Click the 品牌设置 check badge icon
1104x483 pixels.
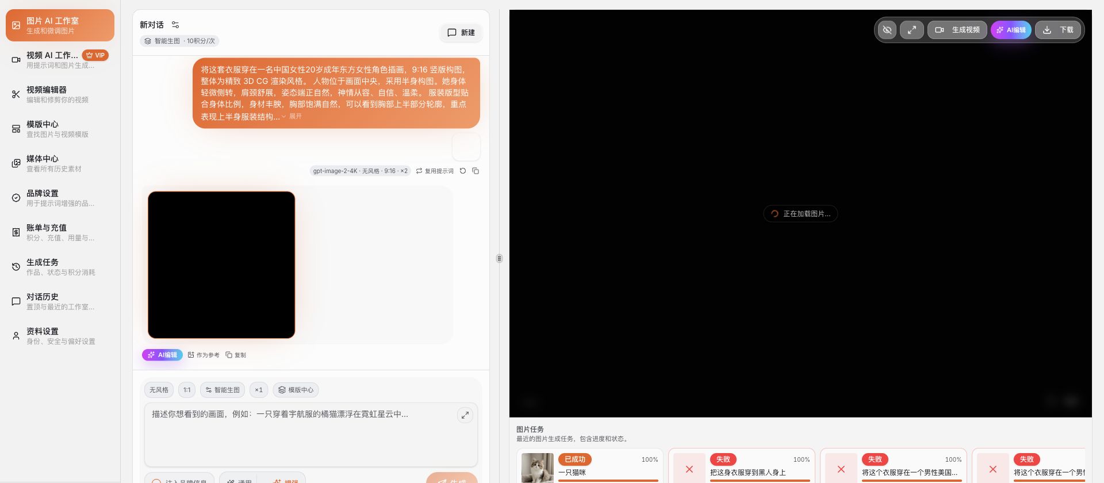point(16,198)
